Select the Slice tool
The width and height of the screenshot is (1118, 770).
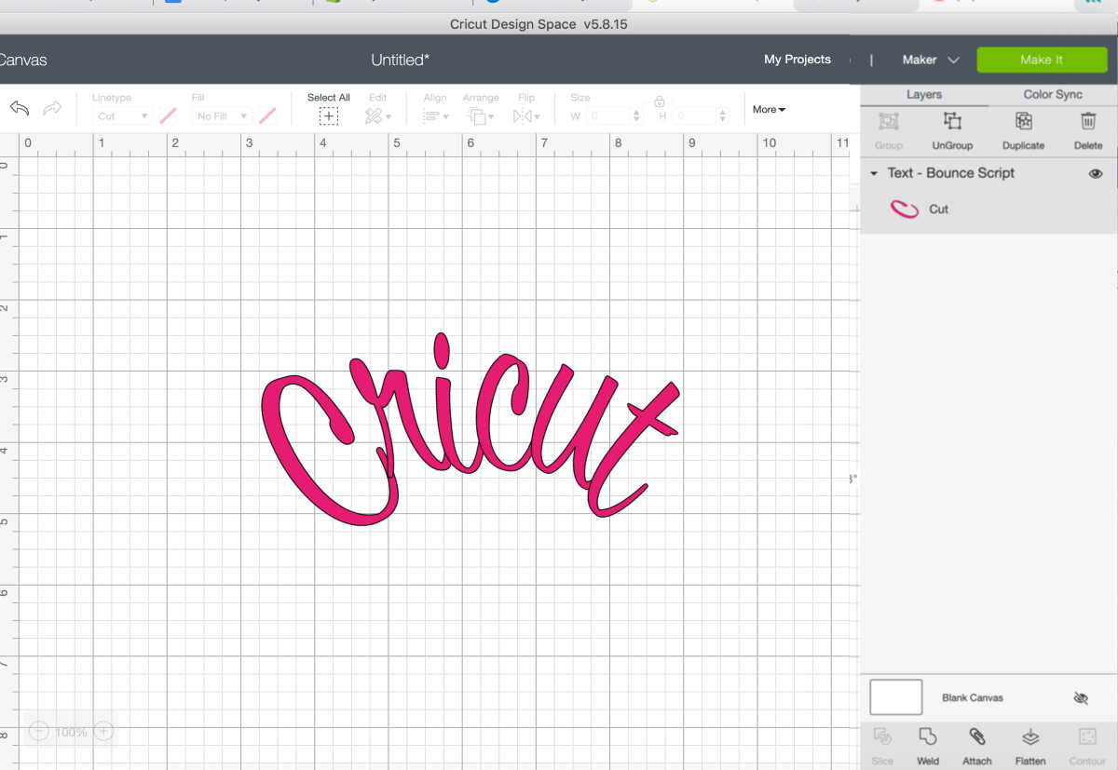tap(881, 744)
